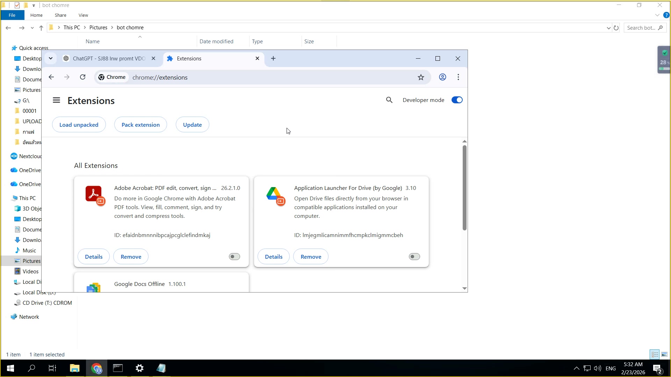Open the Windows Start menu

click(x=10, y=368)
